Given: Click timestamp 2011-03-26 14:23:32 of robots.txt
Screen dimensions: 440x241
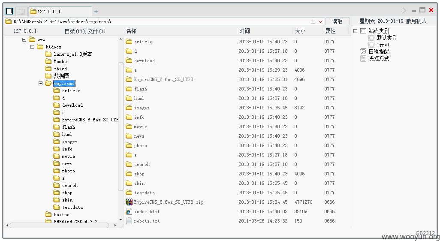Looking at the screenshot, I should click(x=263, y=221).
